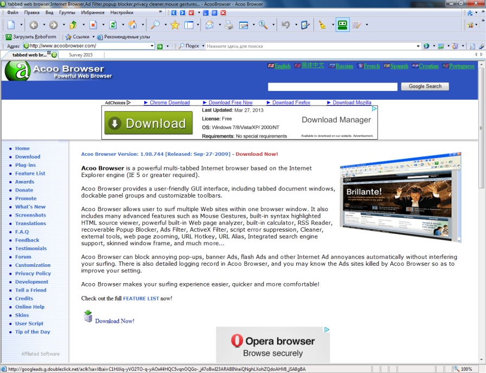Go to the Home page icon
This screenshot has height=373, width=486.
tap(133, 25)
